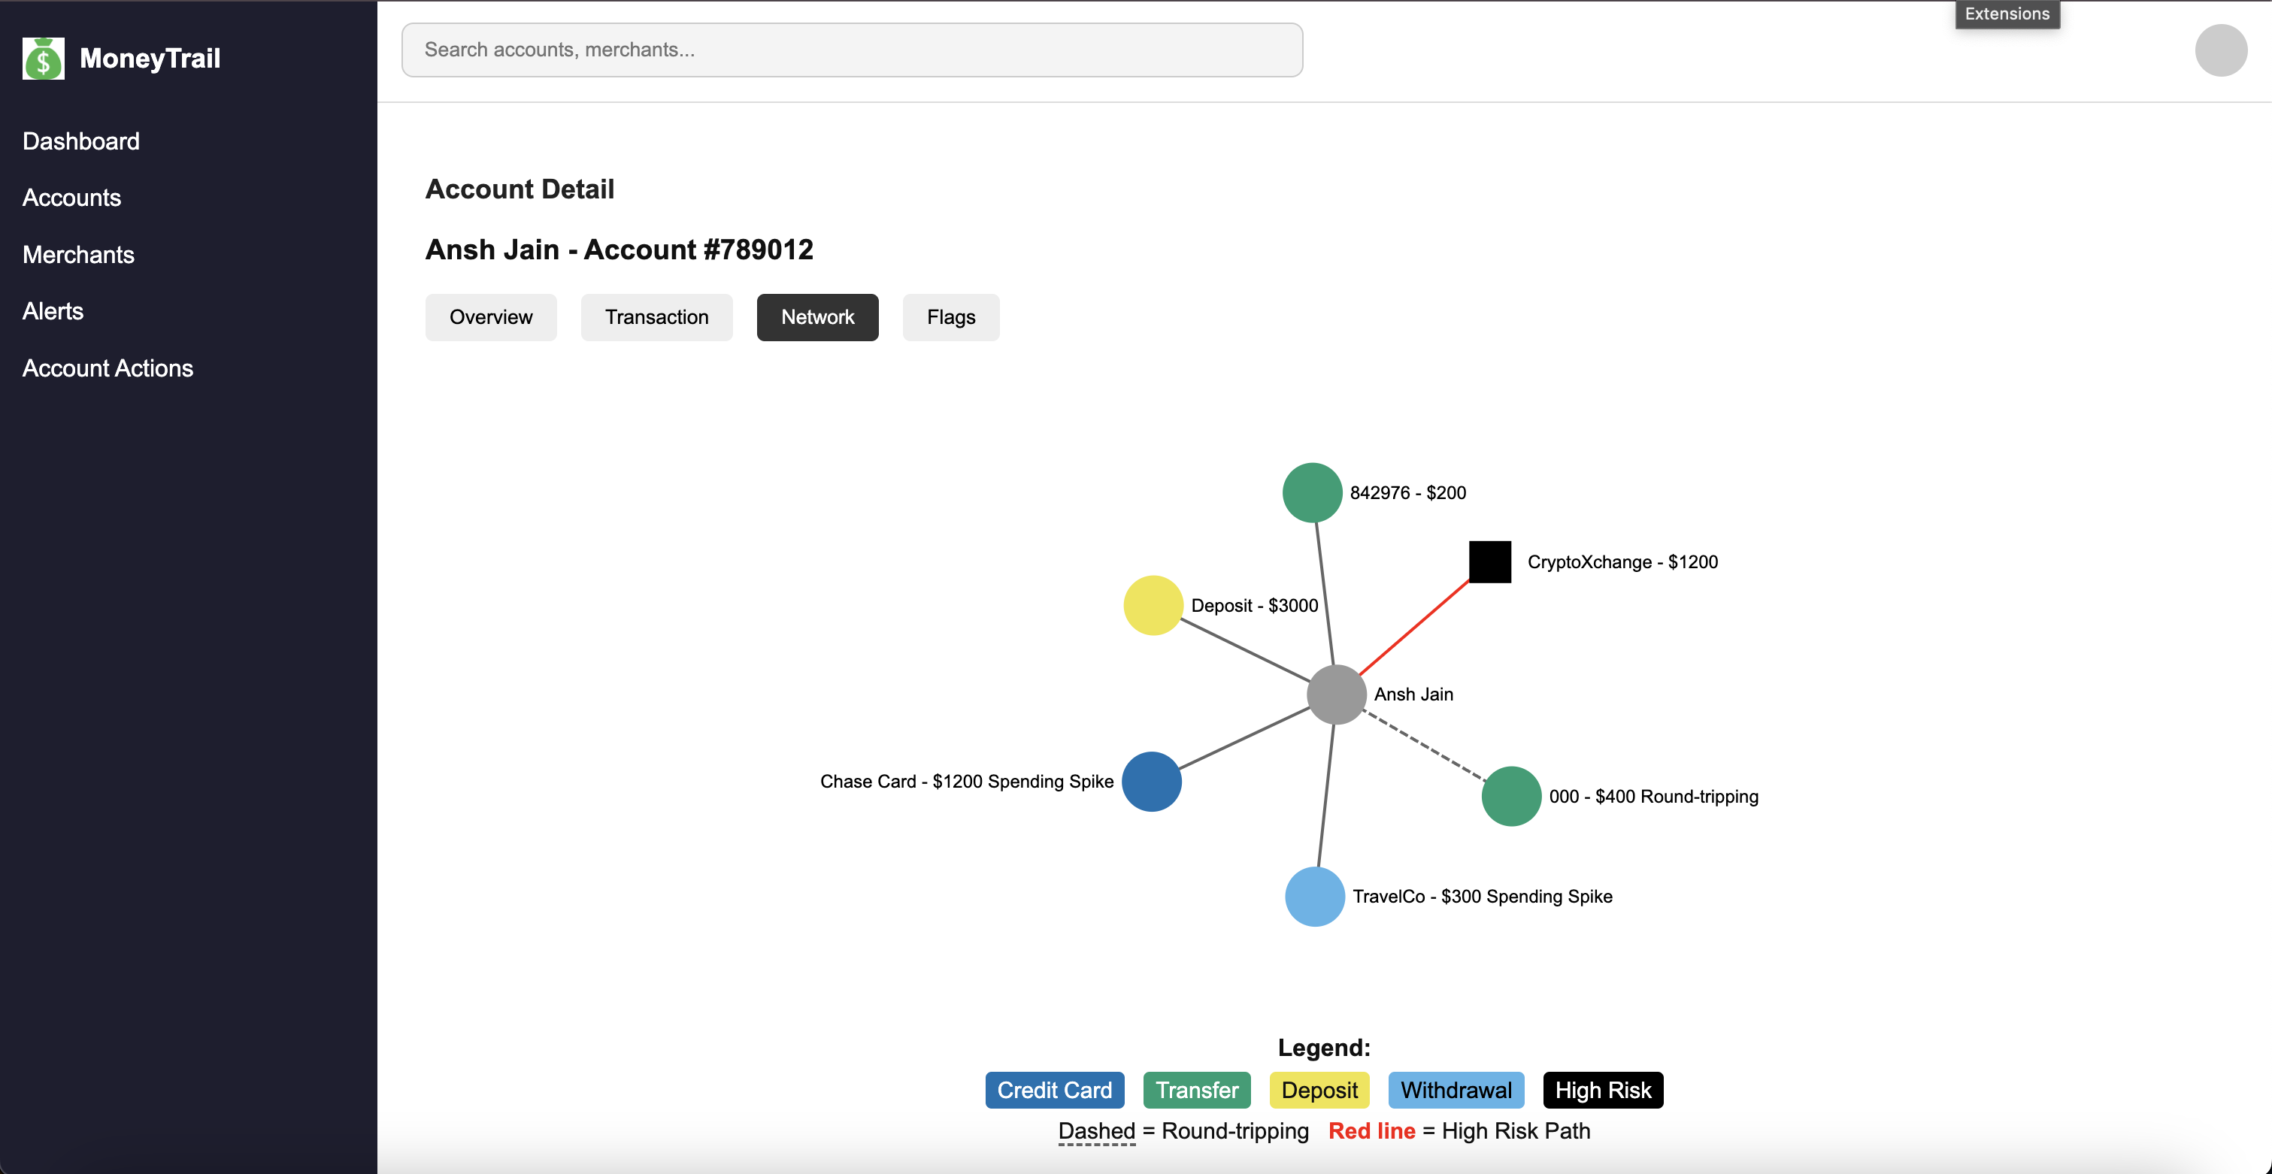The height and width of the screenshot is (1174, 2272).
Task: Open Alerts in the sidebar
Action: [53, 311]
